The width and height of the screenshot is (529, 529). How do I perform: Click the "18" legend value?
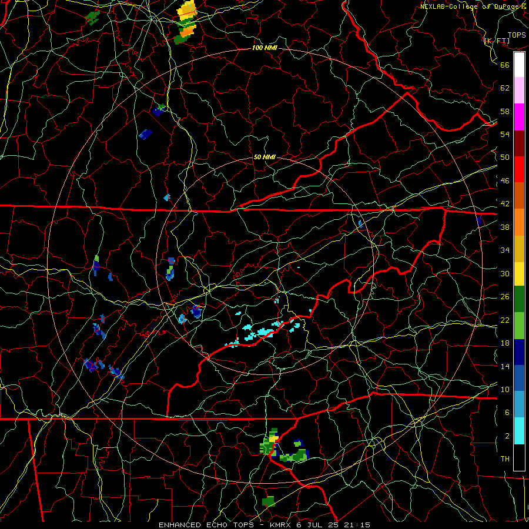click(x=505, y=343)
